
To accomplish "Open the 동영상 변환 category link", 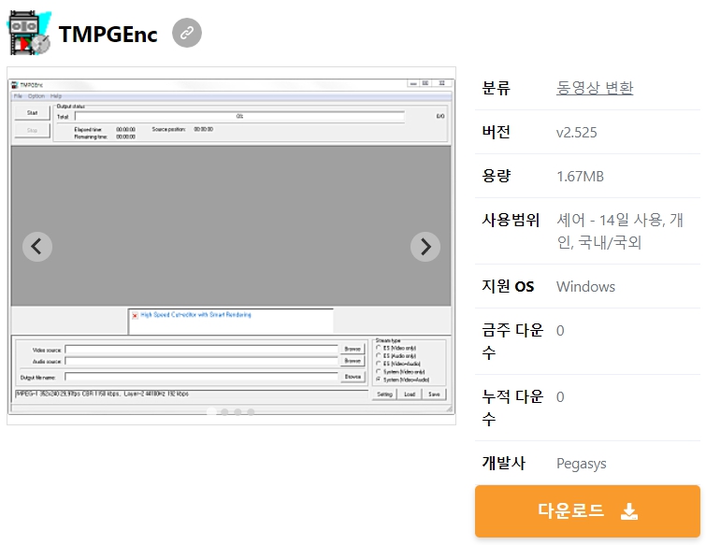I will click(x=595, y=87).
